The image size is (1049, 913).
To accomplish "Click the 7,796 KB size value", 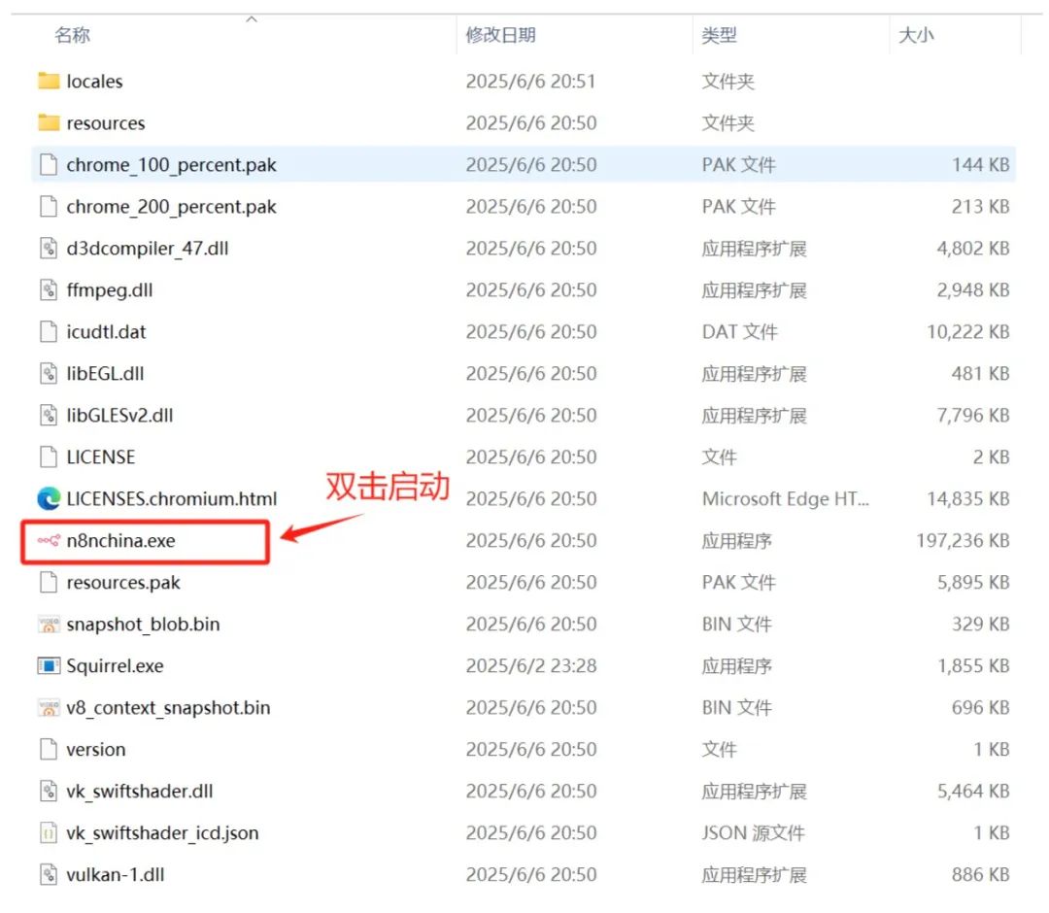I will (973, 416).
